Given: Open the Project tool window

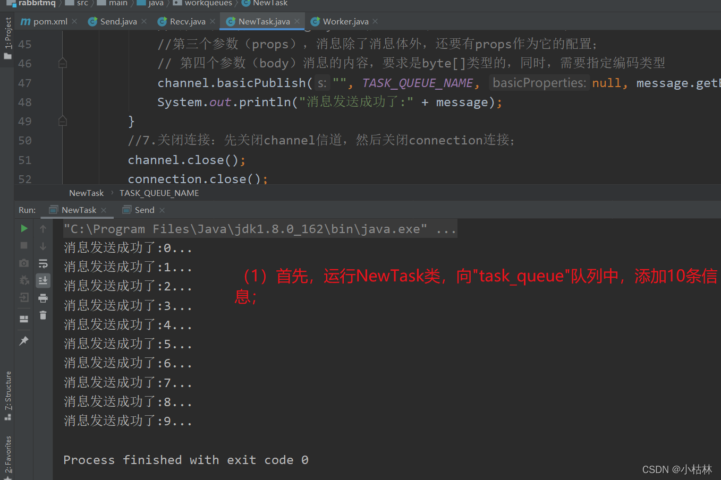Looking at the screenshot, I should [x=7, y=37].
